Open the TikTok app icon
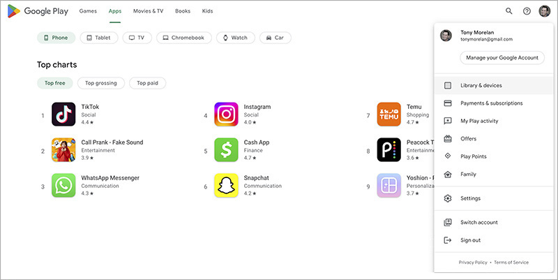Screen dimensions: 558x280 63,114
